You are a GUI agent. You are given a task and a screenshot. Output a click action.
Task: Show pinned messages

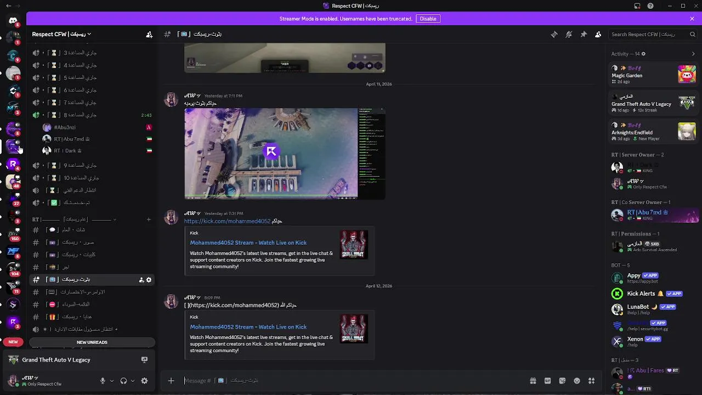pos(584,34)
